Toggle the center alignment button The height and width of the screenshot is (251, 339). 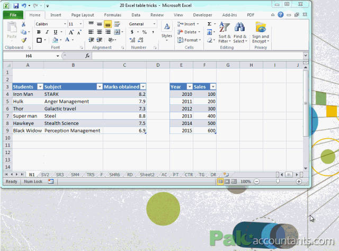click(99, 32)
